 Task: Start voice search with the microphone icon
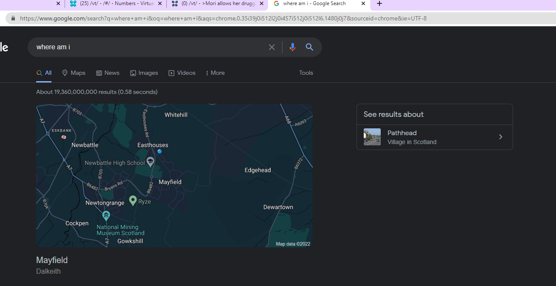pyautogui.click(x=292, y=47)
